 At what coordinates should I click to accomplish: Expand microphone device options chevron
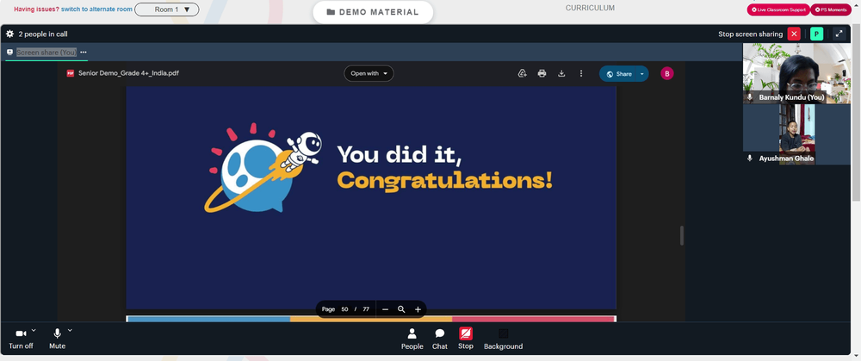(70, 330)
